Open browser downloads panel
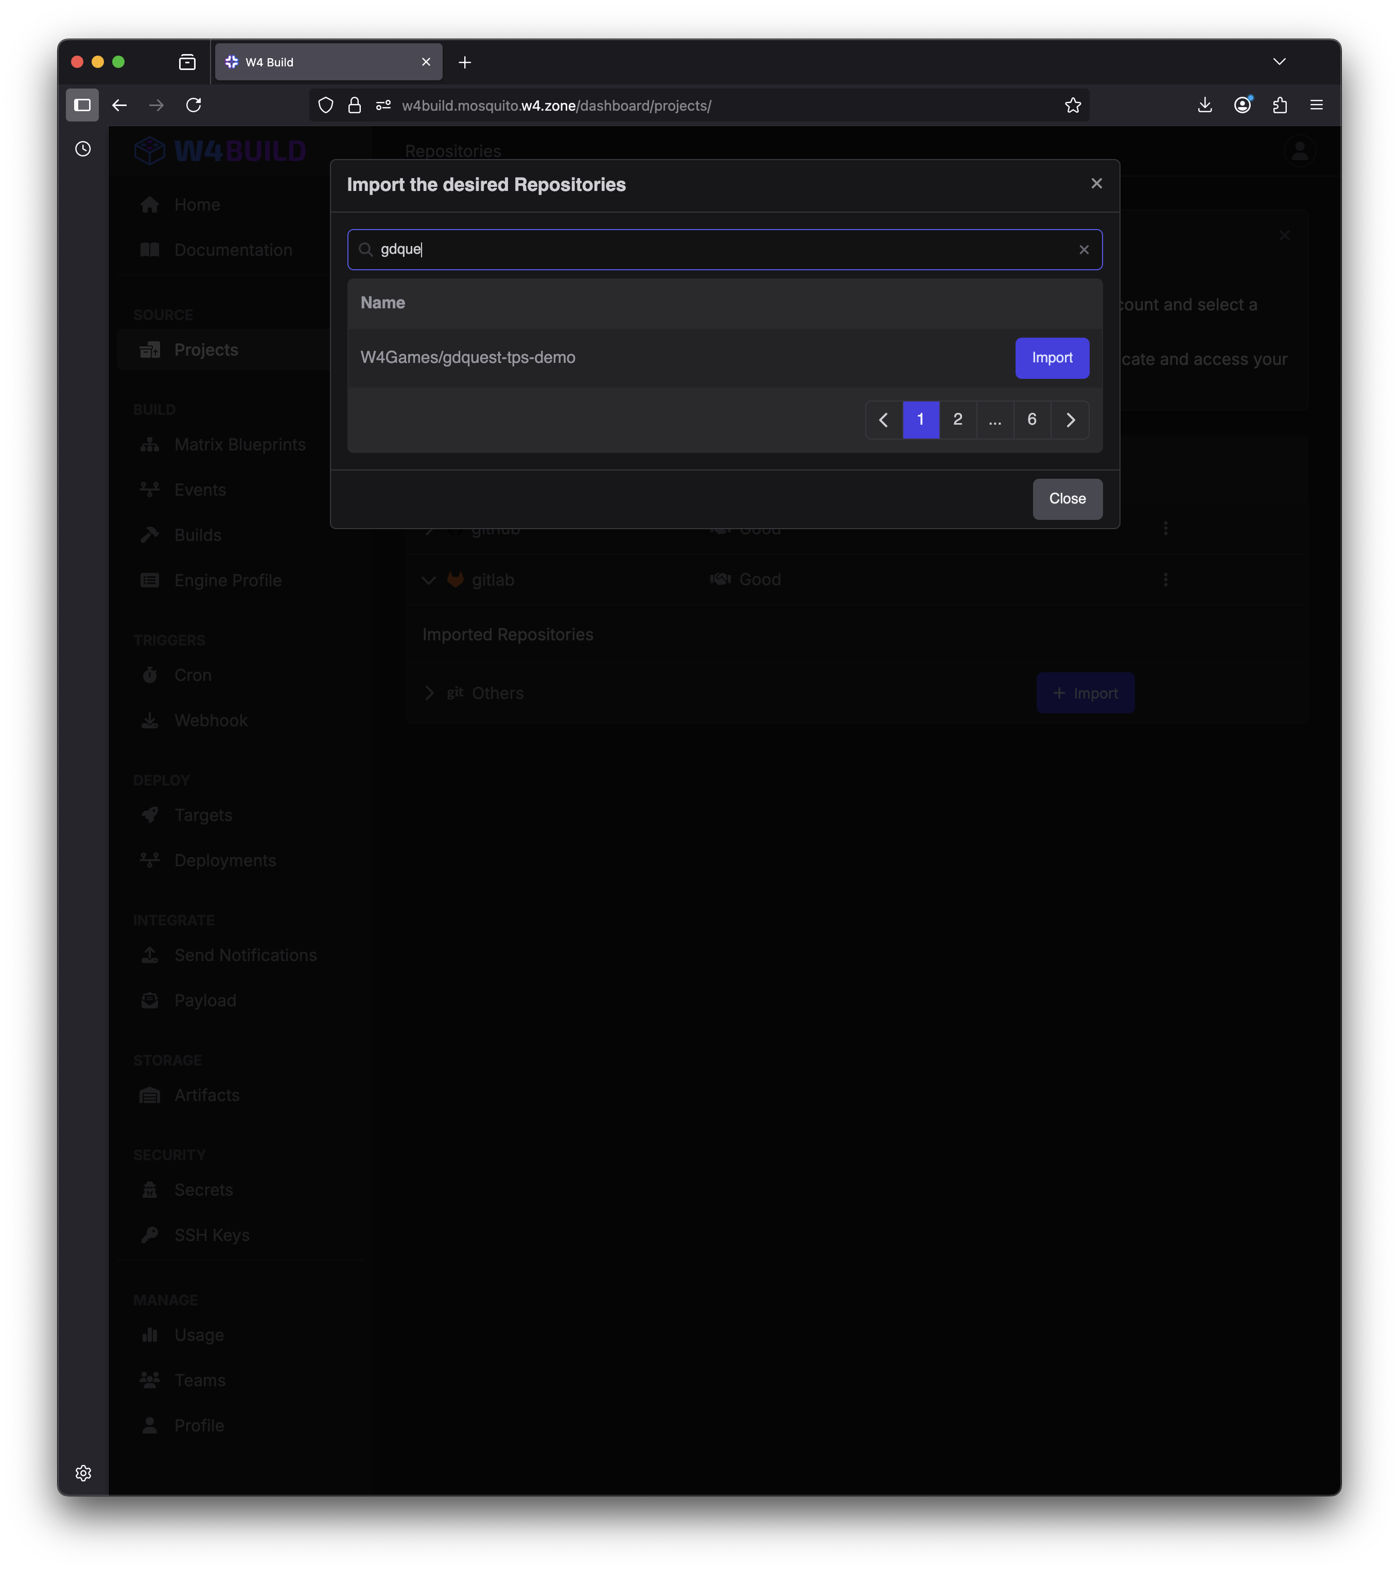1399x1572 pixels. [x=1204, y=106]
